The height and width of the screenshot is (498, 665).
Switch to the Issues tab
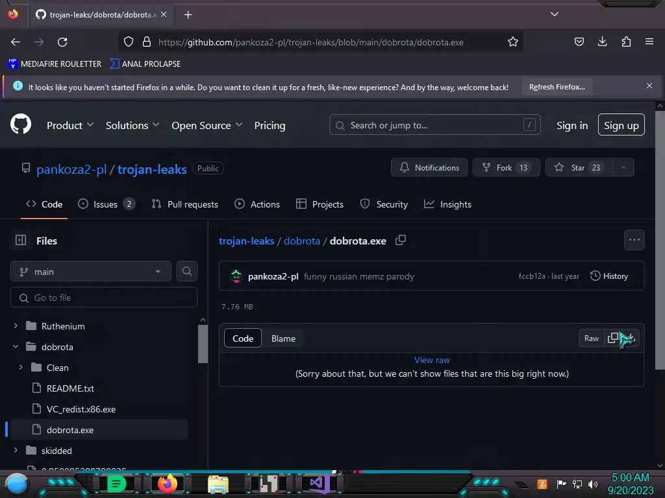pos(106,204)
